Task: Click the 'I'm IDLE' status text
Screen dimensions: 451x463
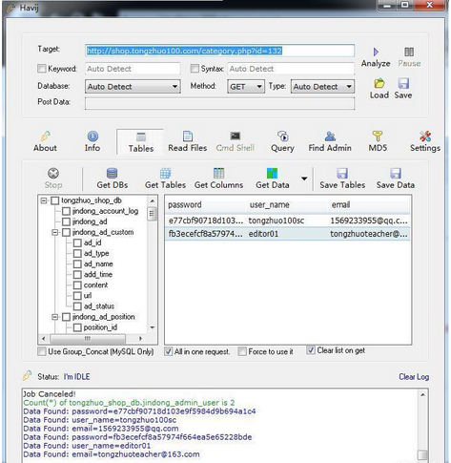Action: 76,377
